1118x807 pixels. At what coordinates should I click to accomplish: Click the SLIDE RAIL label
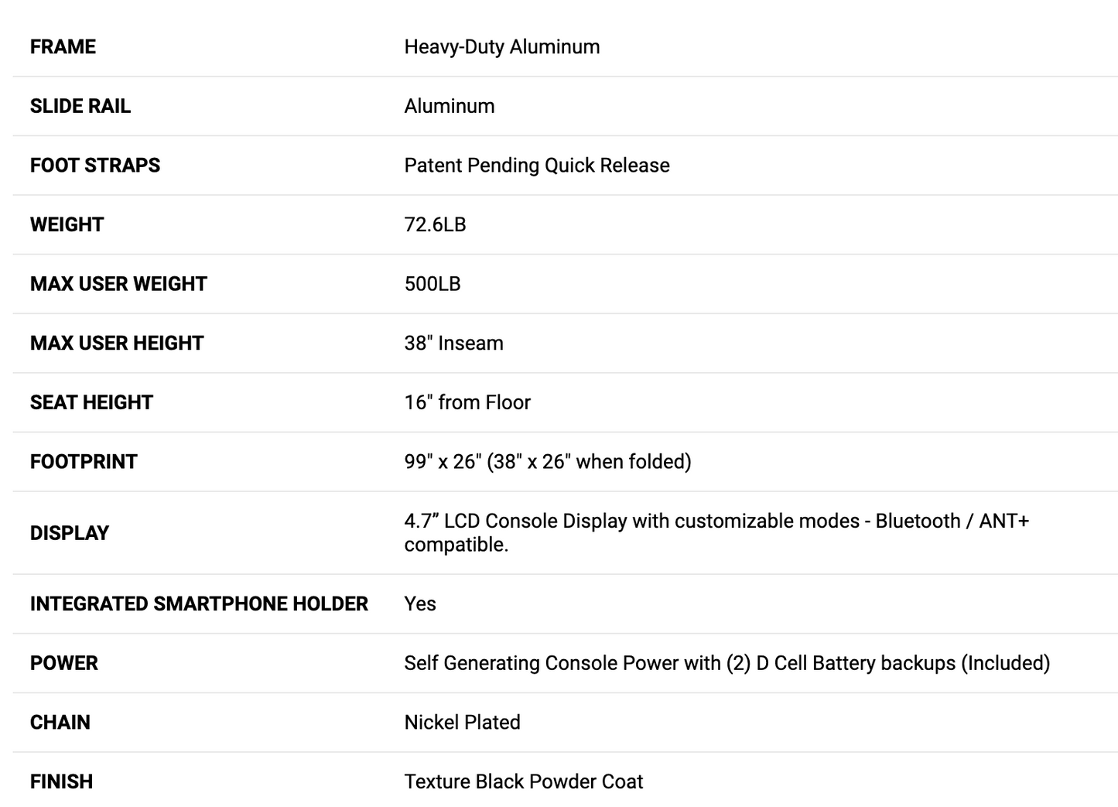[80, 106]
